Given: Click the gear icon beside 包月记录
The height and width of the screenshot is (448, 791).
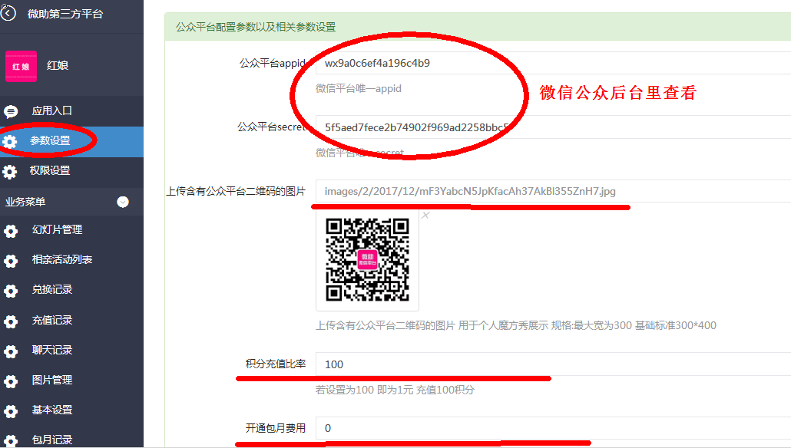Looking at the screenshot, I should click(11, 441).
